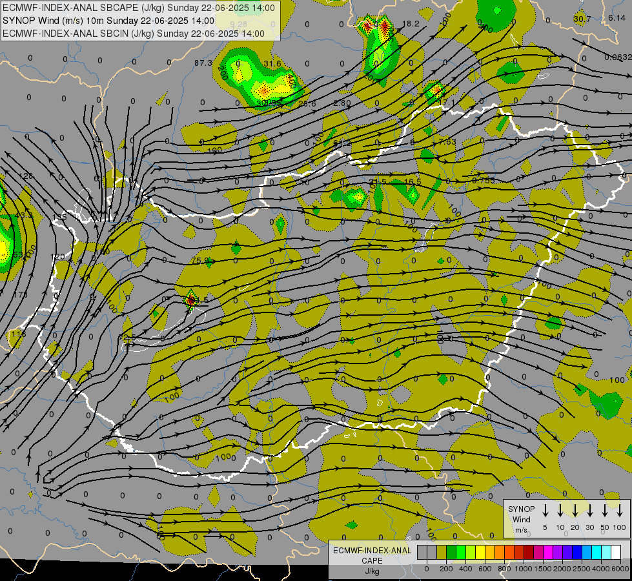
Task: Choose the bright magenta CAPE legend swatch
Action: point(549,552)
